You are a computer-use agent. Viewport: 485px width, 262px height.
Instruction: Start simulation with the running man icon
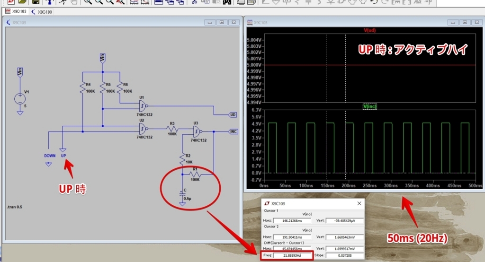pyautogui.click(x=63, y=1)
